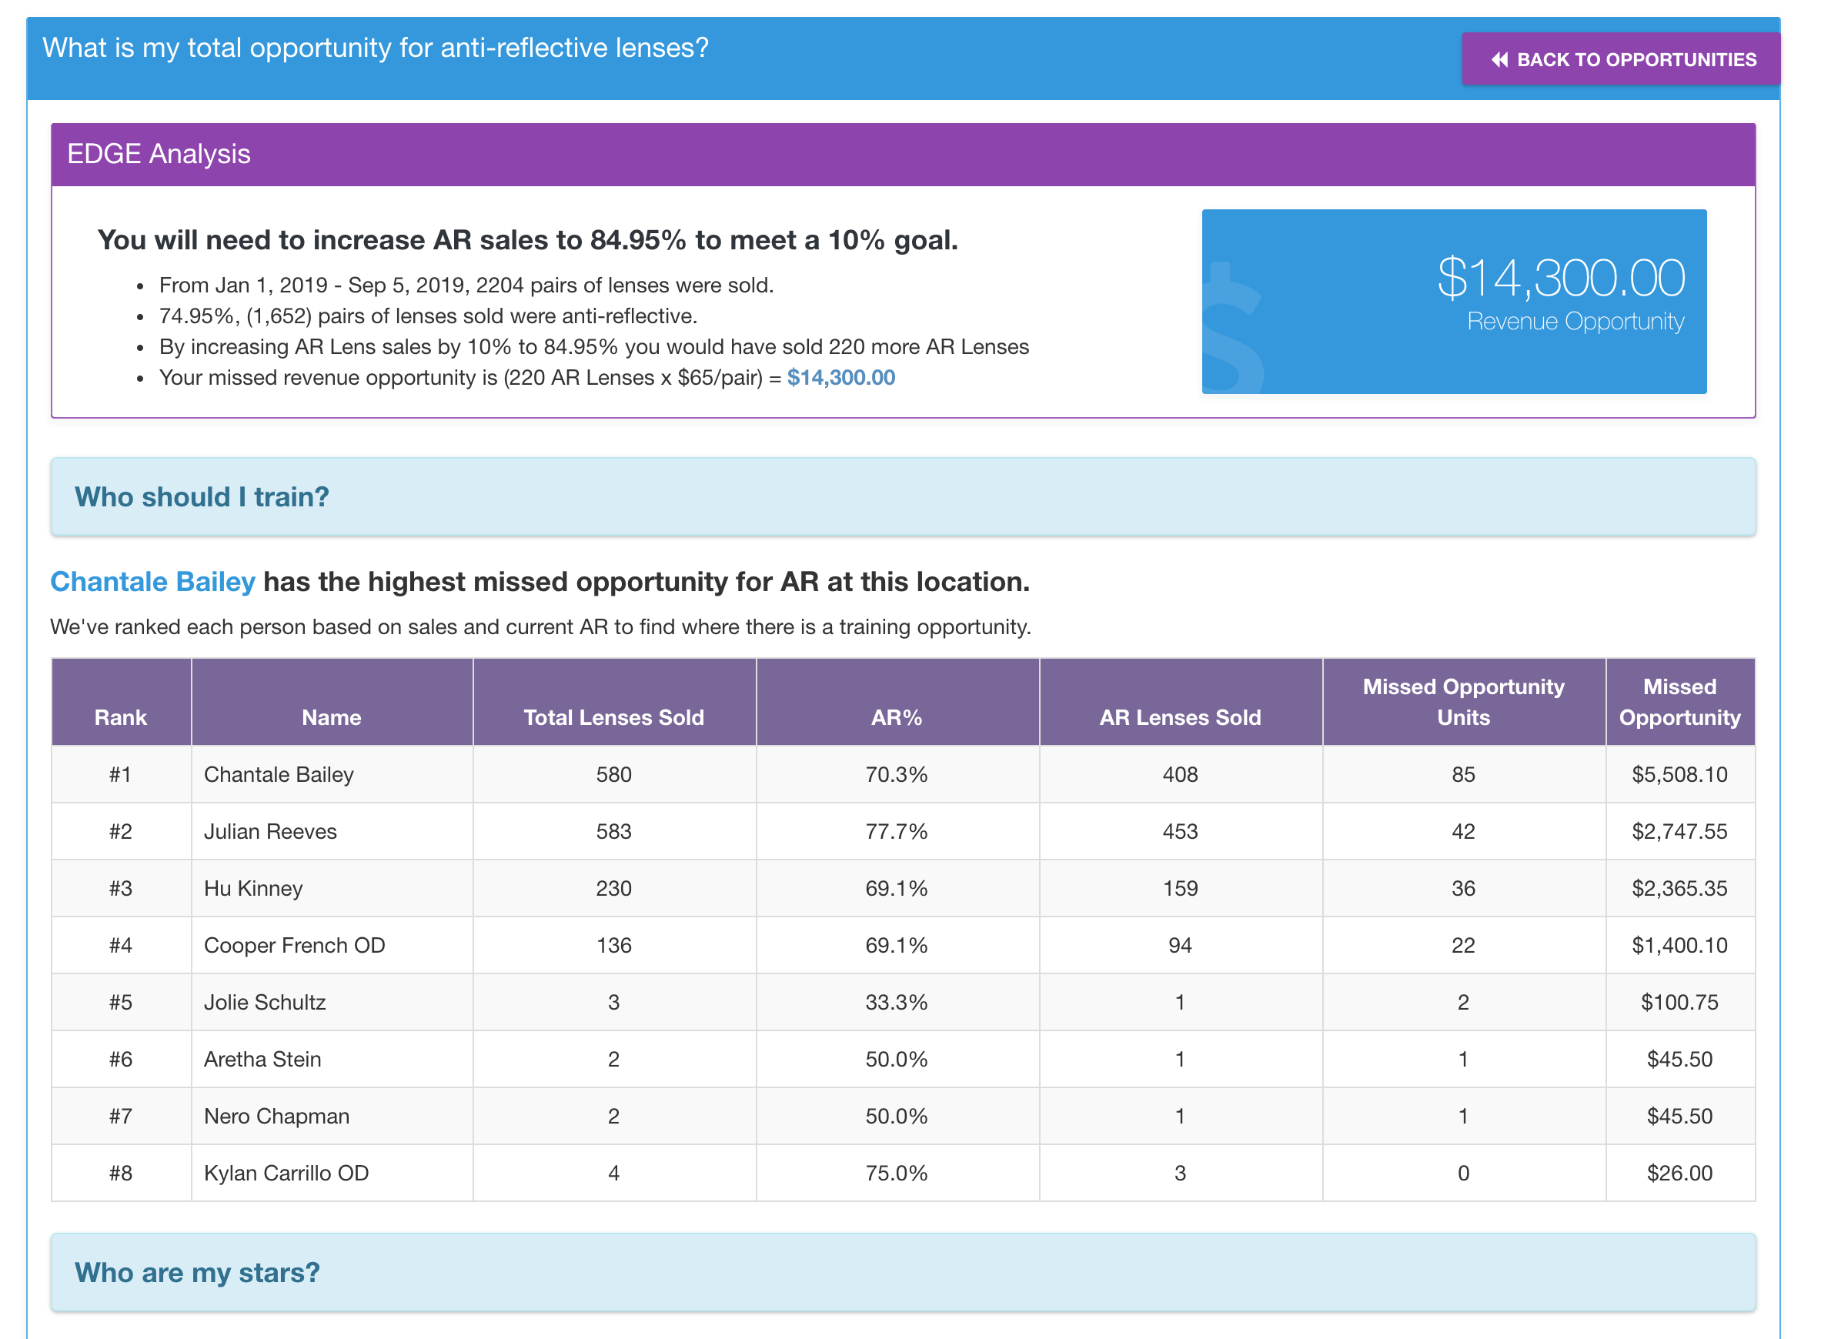Click the #1 rank cell
The height and width of the screenshot is (1339, 1821).
click(x=121, y=775)
